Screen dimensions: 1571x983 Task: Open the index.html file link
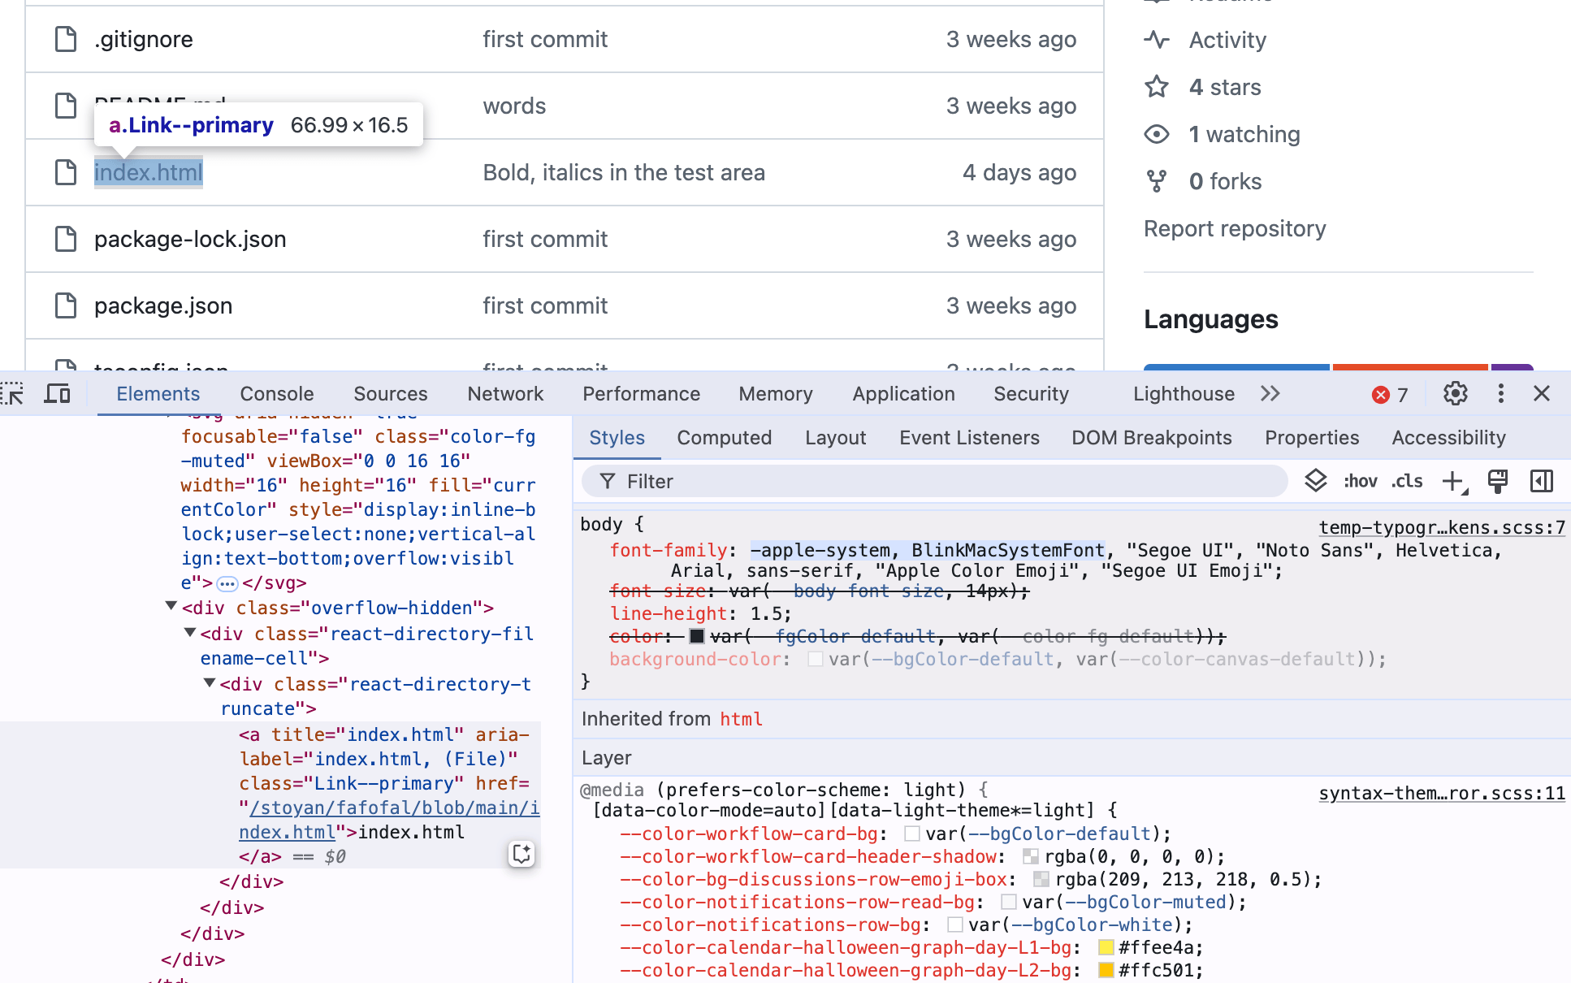[x=148, y=172]
